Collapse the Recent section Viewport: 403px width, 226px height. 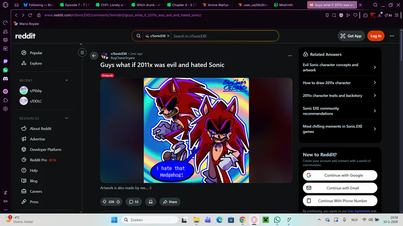(x=67, y=80)
